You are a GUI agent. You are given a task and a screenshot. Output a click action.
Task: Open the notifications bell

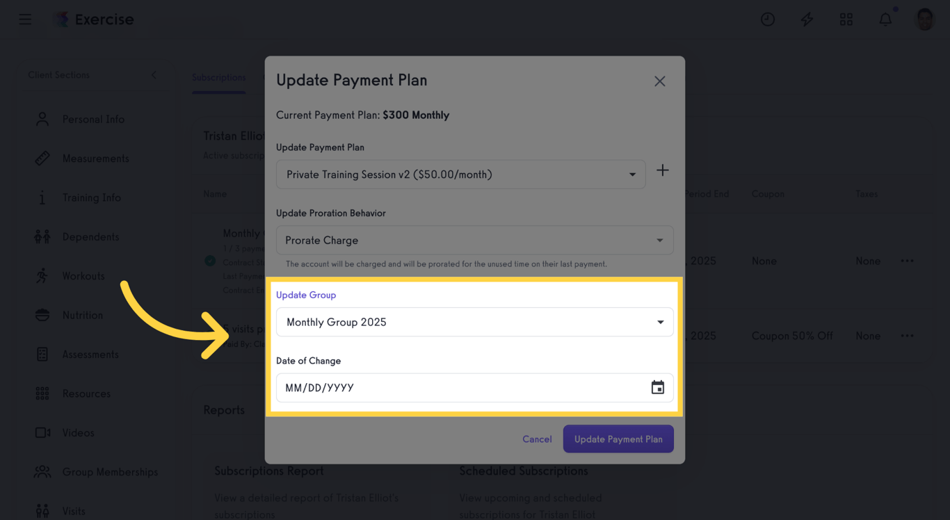tap(885, 19)
